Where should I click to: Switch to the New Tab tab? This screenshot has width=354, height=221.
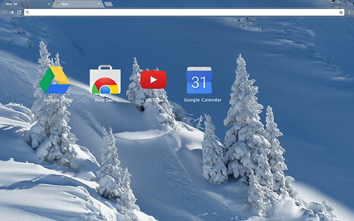pos(26,4)
